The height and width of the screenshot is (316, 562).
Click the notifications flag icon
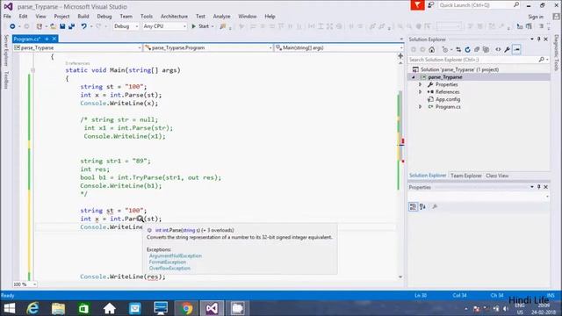coord(418,5)
